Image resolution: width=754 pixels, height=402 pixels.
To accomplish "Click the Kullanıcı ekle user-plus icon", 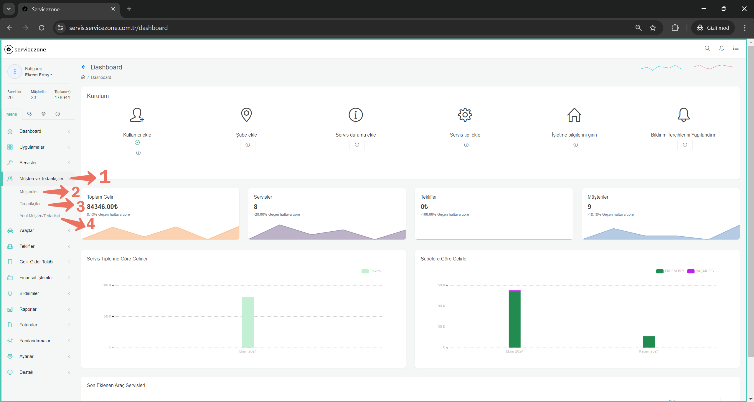I will (137, 115).
